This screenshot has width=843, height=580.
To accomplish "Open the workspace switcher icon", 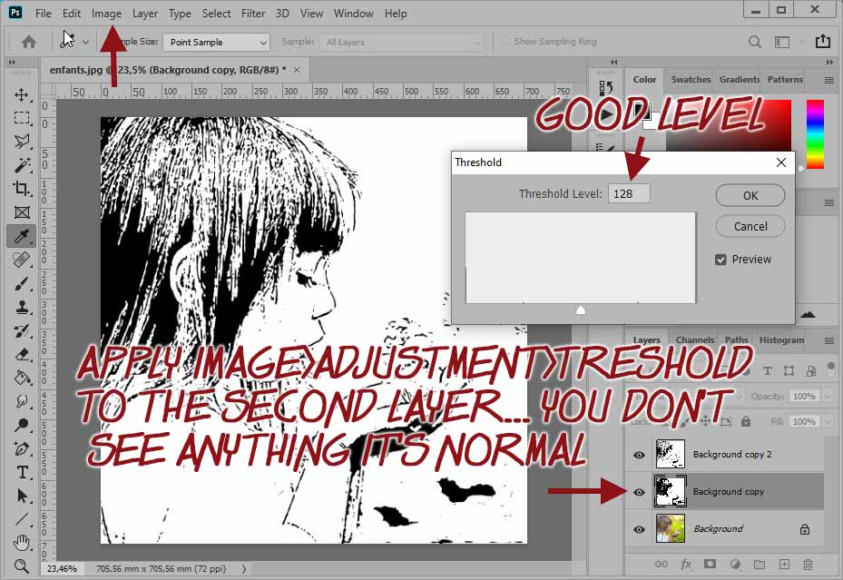I will click(x=782, y=42).
